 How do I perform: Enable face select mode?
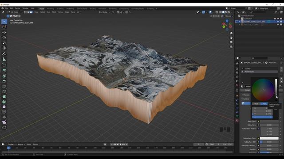coord(31,12)
